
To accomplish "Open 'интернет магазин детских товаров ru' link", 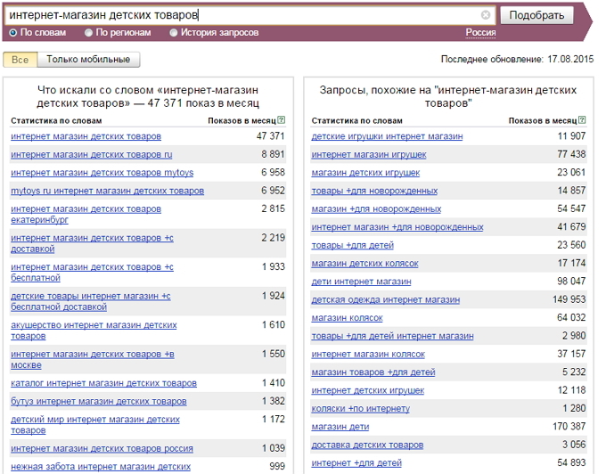I will click(92, 154).
